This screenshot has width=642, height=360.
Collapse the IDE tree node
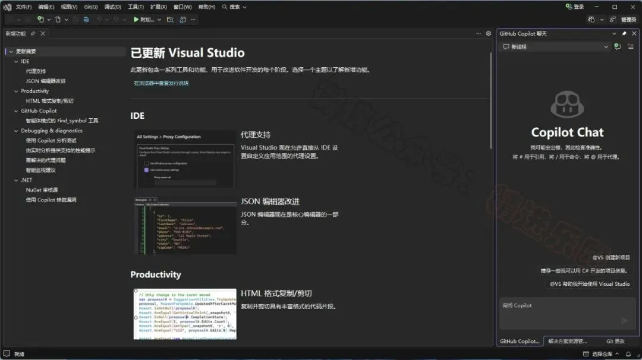16,61
